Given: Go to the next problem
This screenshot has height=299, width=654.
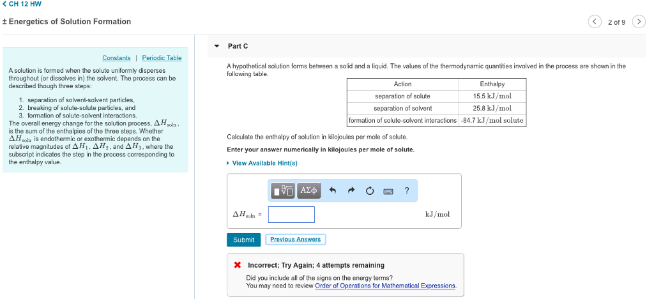Looking at the screenshot, I should tap(639, 22).
